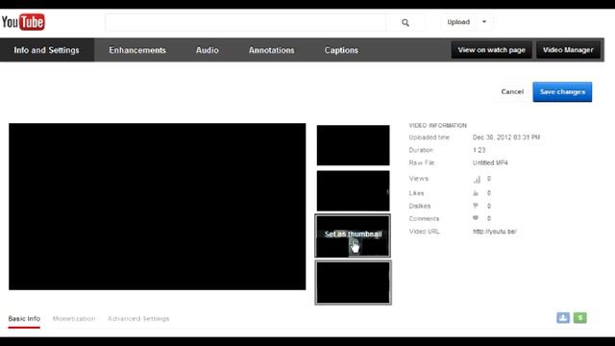The image size is (615, 346).
Task: Click the blue download icon
Action: click(x=563, y=318)
